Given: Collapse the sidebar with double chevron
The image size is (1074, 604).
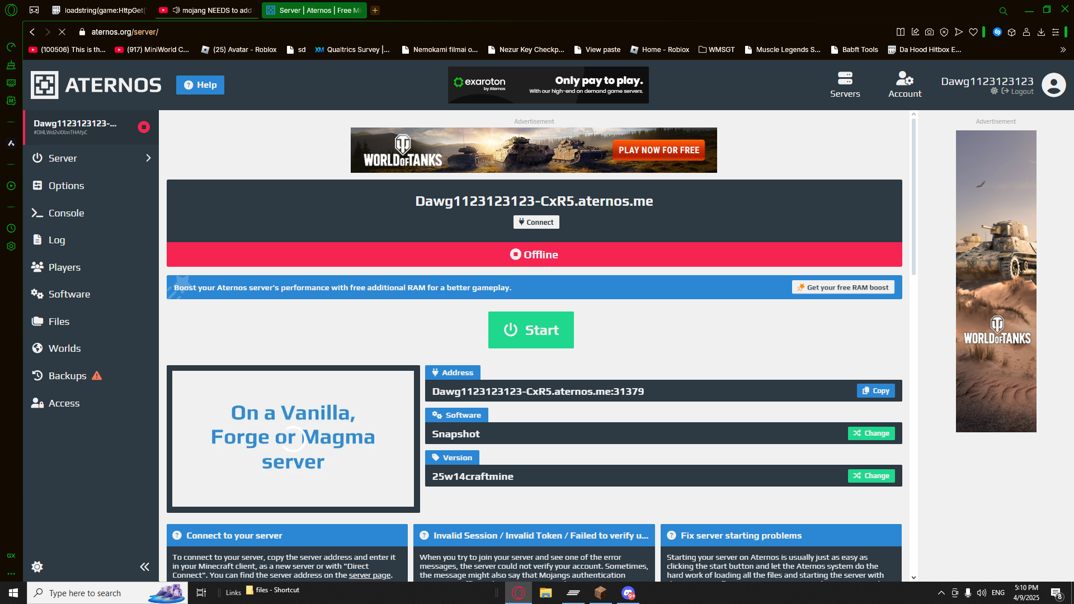Looking at the screenshot, I should coord(144,567).
